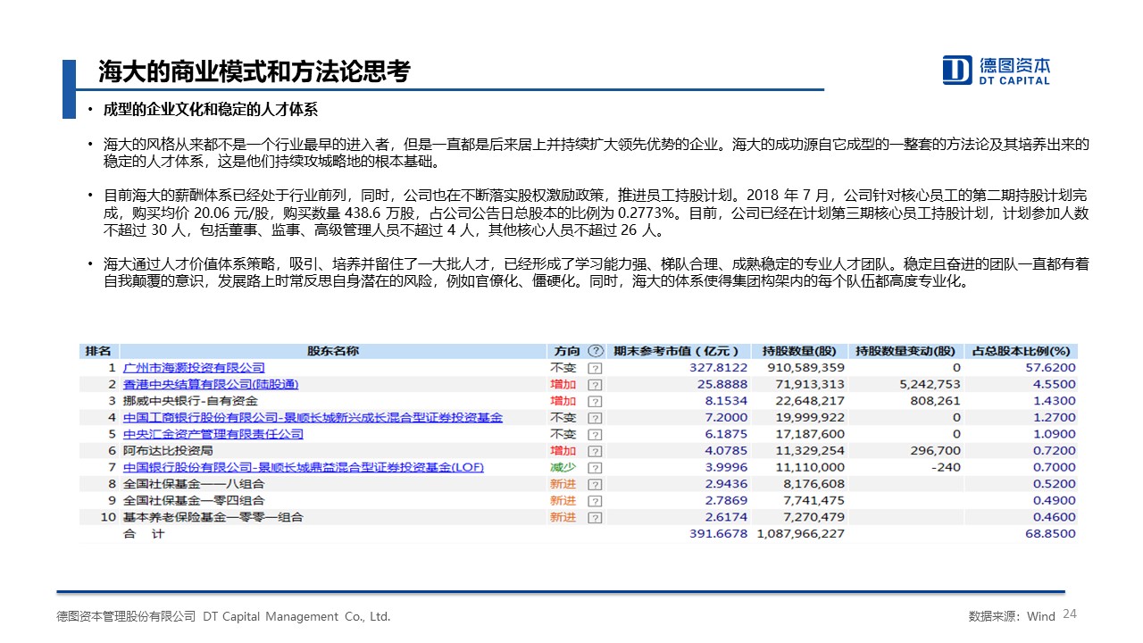Click share count 22,648,217
The width and height of the screenshot is (1143, 643).
[x=809, y=401]
